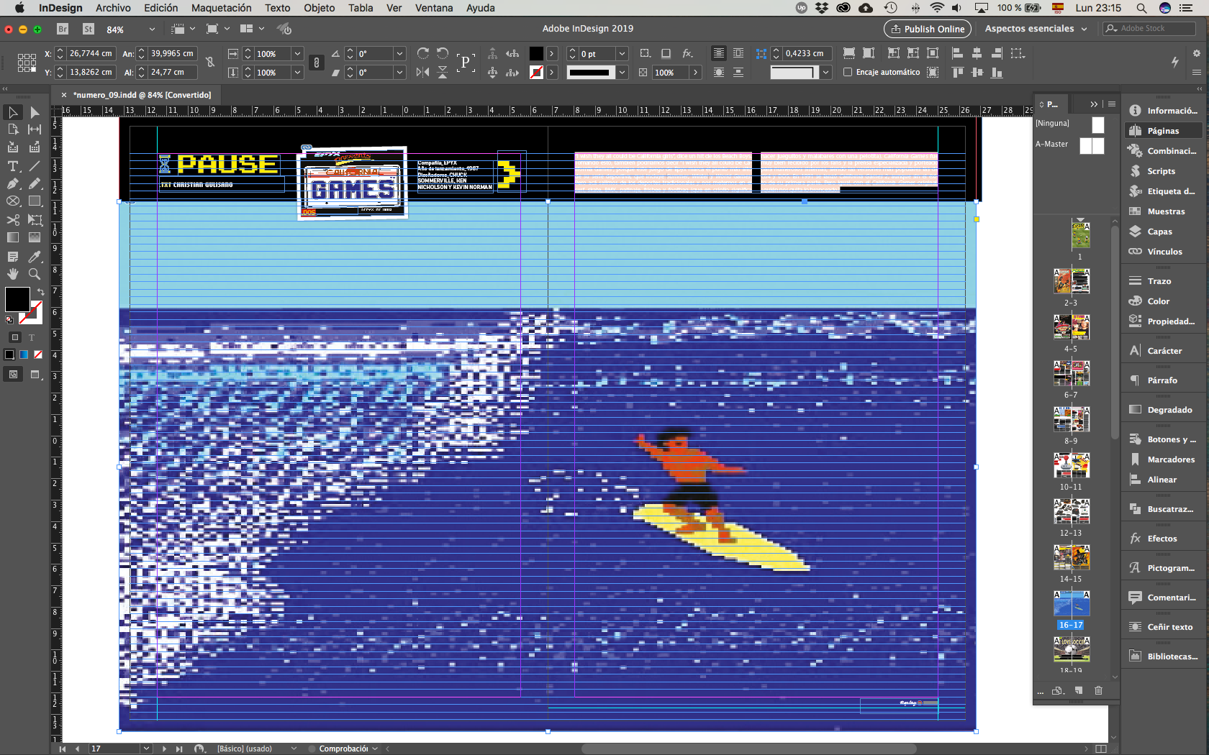
Task: Open horizontal scale 100% dropdown
Action: pyautogui.click(x=297, y=53)
